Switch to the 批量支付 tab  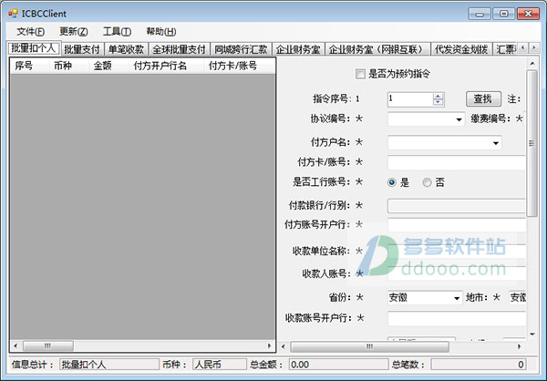tap(82, 49)
